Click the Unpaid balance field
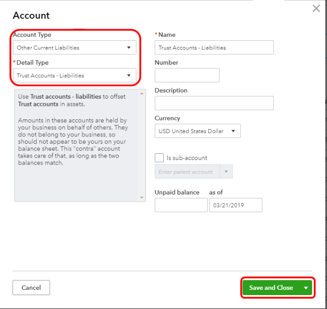Viewport: 327px width, 309px height. [x=181, y=205]
